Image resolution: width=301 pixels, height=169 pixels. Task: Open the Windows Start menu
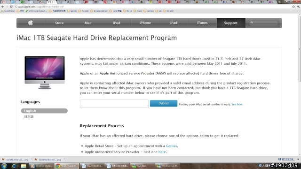pyautogui.click(x=4, y=166)
